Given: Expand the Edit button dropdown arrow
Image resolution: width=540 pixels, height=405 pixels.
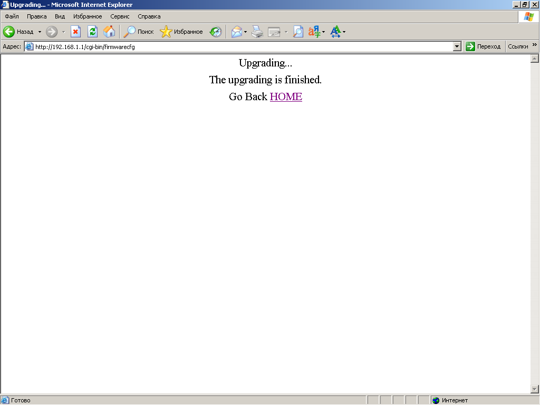Looking at the screenshot, I should click(x=286, y=32).
